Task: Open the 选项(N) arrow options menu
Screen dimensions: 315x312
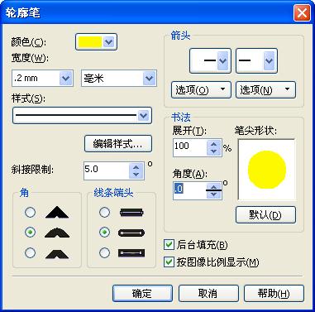Action: coord(265,89)
